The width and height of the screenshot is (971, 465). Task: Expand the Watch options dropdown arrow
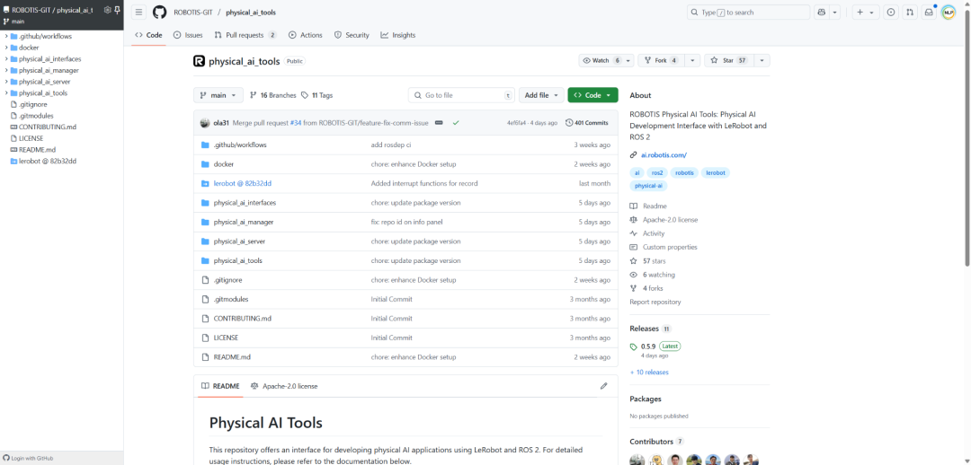point(628,61)
